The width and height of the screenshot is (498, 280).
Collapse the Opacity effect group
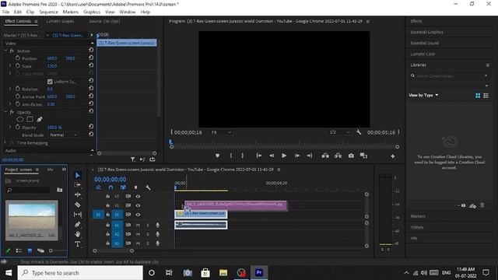[5, 112]
